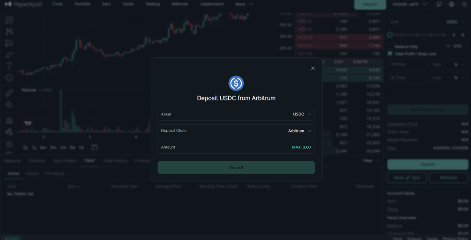Uncheck Take Profit / Stop Loss checkbox
This screenshot has width=471, height=240.
(390, 54)
